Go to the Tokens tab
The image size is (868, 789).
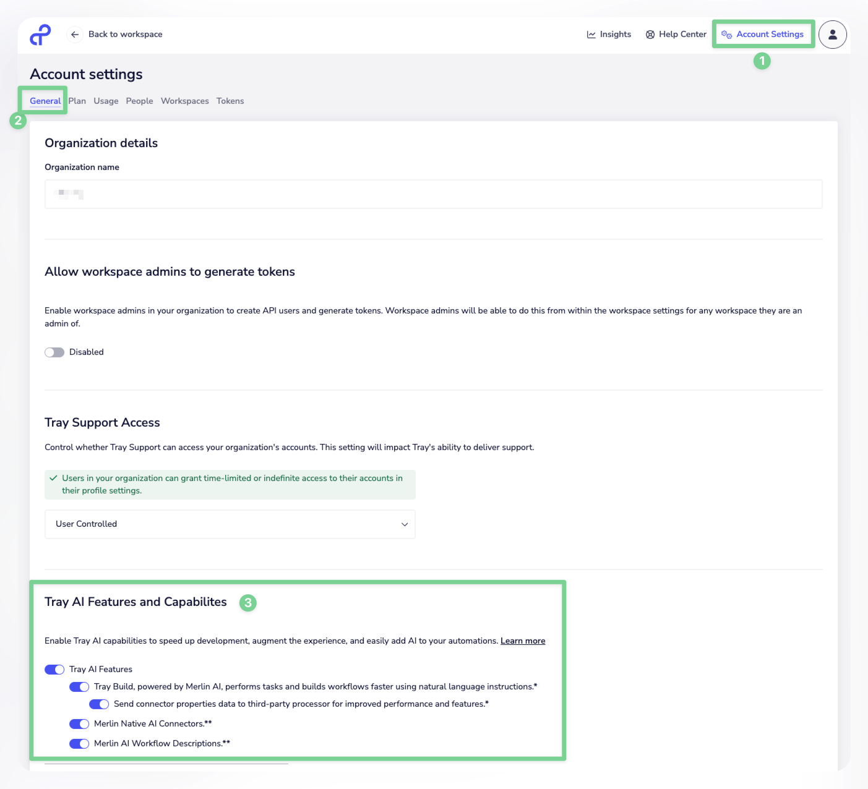point(230,101)
